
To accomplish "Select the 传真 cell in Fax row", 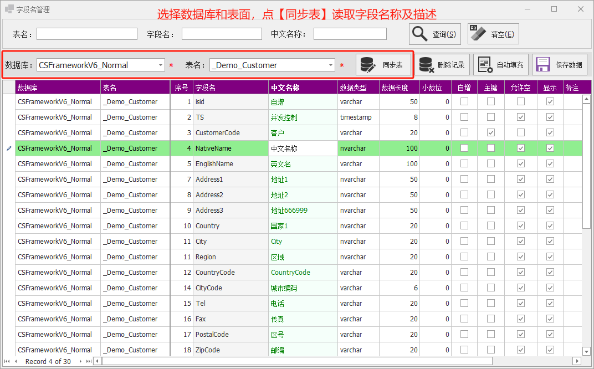I will pyautogui.click(x=303, y=319).
